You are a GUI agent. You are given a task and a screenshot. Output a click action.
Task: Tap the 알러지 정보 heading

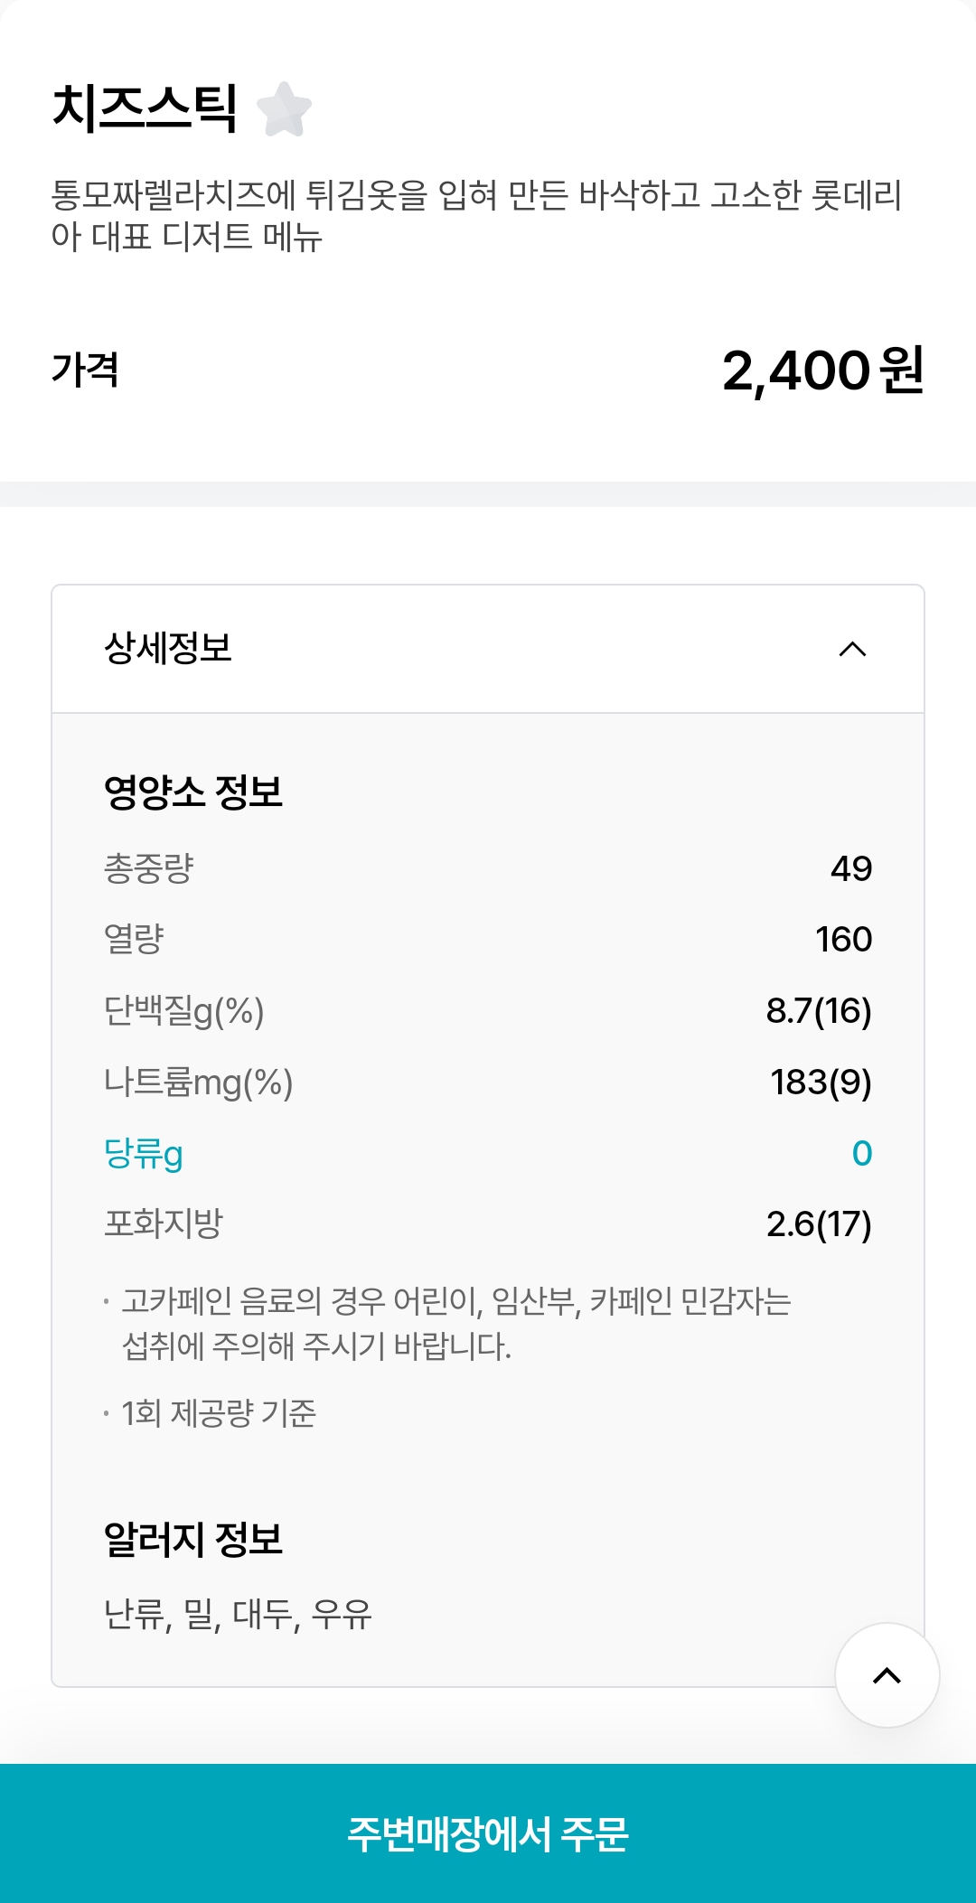[193, 1539]
